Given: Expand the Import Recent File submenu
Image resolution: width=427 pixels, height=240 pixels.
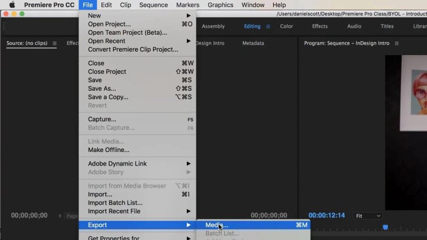Looking at the screenshot, I should (137, 211).
